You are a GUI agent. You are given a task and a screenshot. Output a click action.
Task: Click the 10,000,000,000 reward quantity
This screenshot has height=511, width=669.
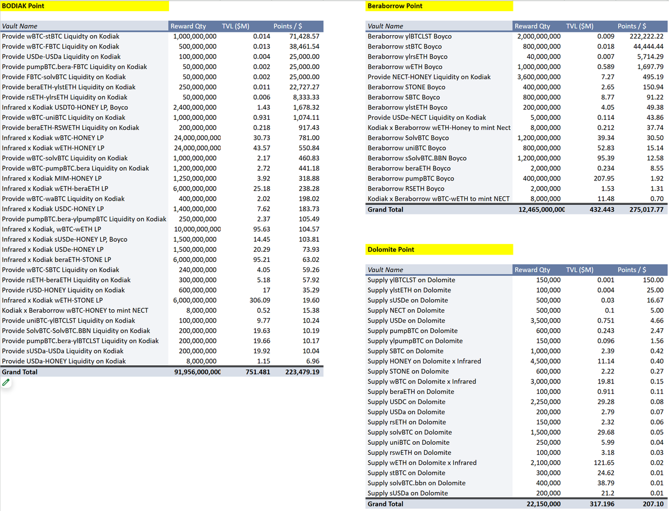pyautogui.click(x=197, y=229)
